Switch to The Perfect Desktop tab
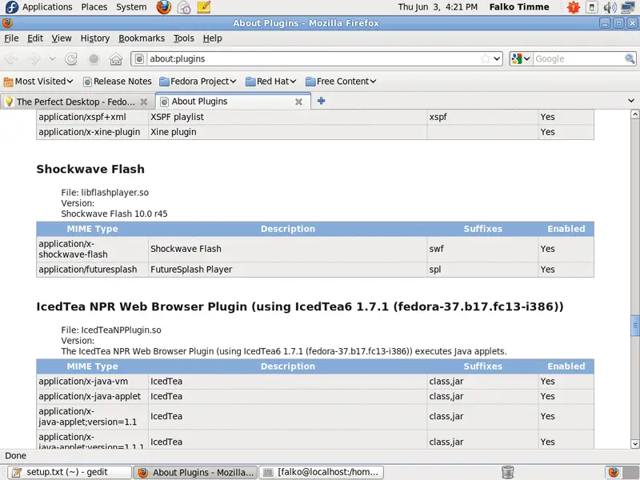 [x=76, y=102]
